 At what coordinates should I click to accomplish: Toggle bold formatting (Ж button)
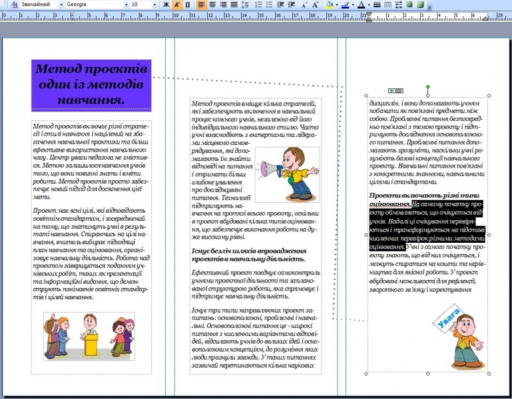pyautogui.click(x=166, y=5)
